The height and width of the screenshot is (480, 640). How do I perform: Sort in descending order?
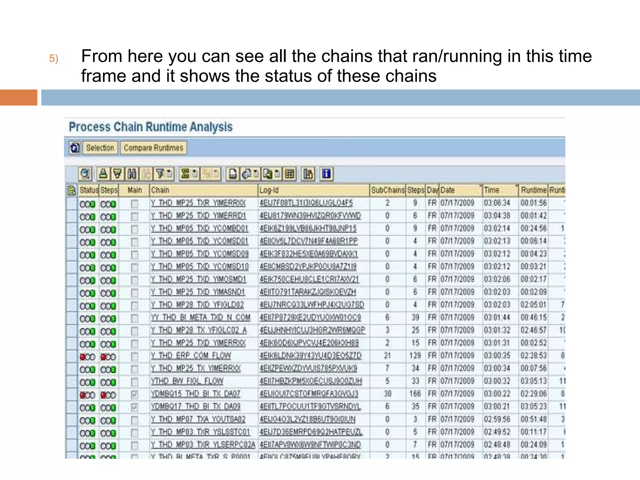pyautogui.click(x=117, y=174)
